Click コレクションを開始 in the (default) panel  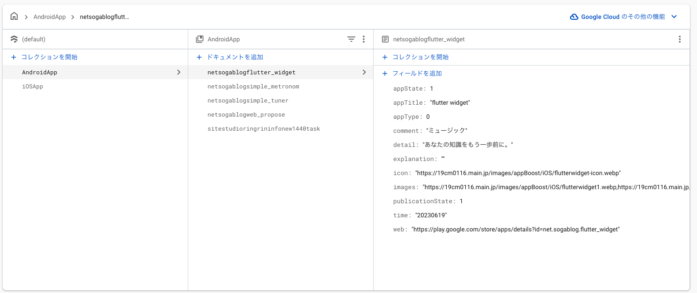49,57
